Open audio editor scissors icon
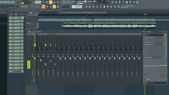 click(x=116, y=2)
